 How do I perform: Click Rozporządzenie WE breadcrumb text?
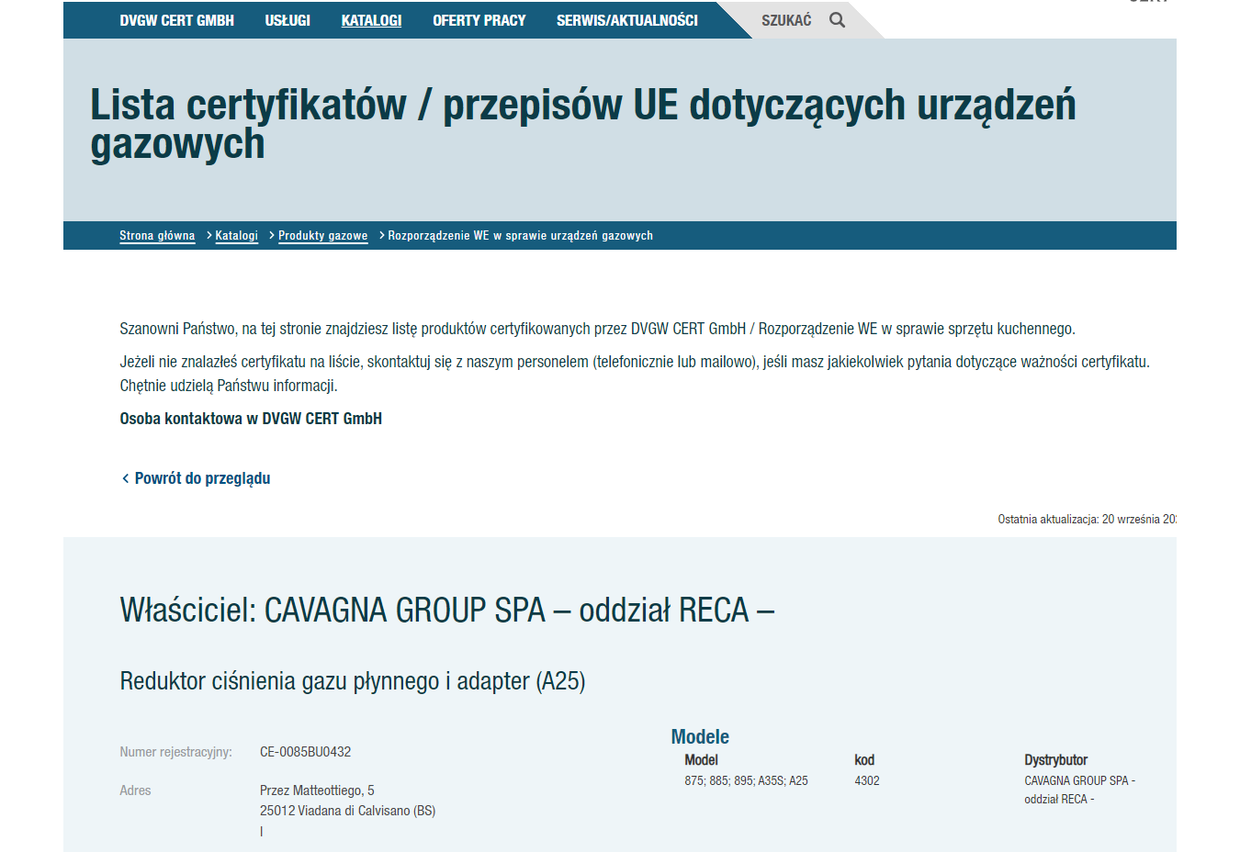(x=520, y=236)
